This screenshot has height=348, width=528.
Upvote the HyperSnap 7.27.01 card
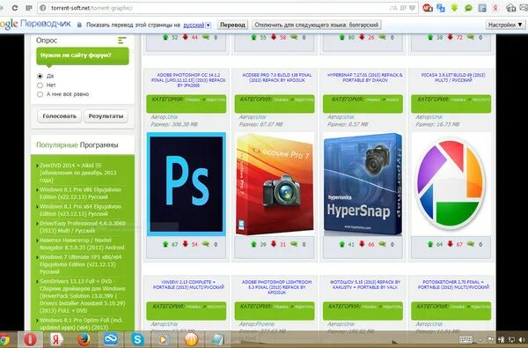(x=342, y=244)
